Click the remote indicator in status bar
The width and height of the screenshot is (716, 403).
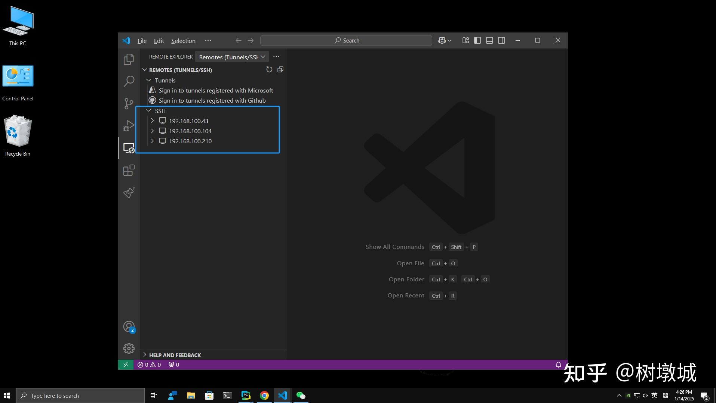click(126, 365)
